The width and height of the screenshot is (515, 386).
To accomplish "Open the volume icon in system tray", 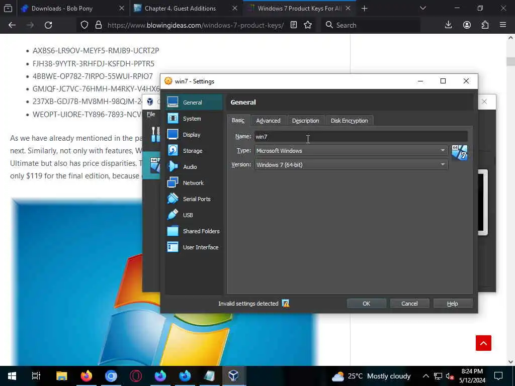I will pos(449,376).
